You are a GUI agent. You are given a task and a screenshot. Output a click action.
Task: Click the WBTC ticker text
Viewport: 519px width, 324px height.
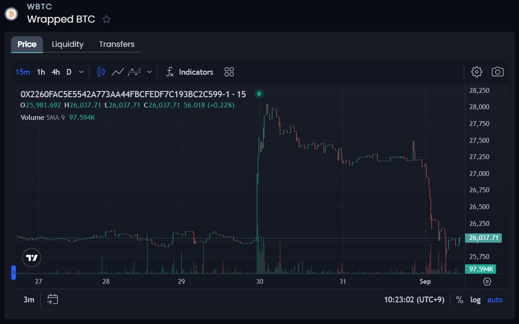(39, 7)
